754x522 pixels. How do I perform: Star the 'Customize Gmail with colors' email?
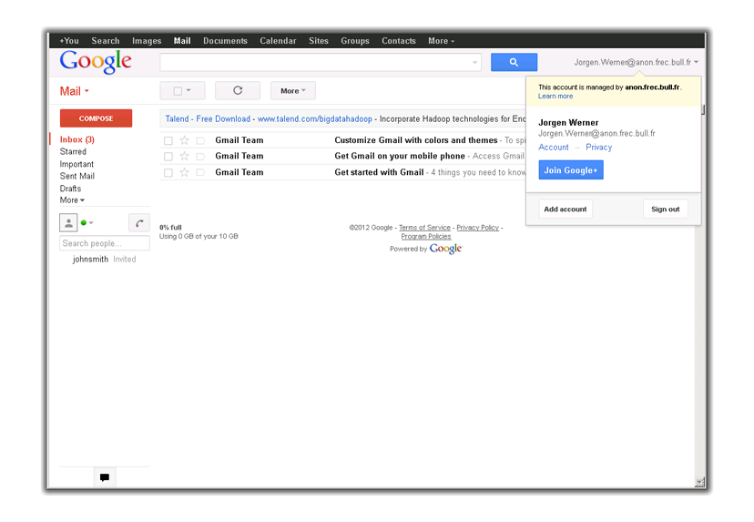[184, 140]
